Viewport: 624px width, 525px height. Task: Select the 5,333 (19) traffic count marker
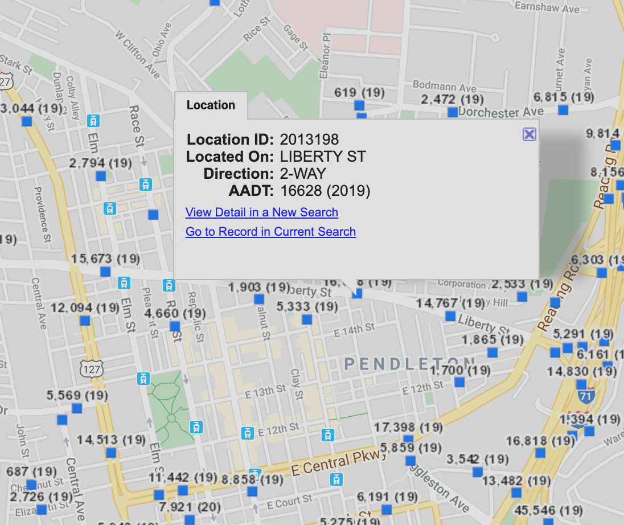[x=307, y=319]
